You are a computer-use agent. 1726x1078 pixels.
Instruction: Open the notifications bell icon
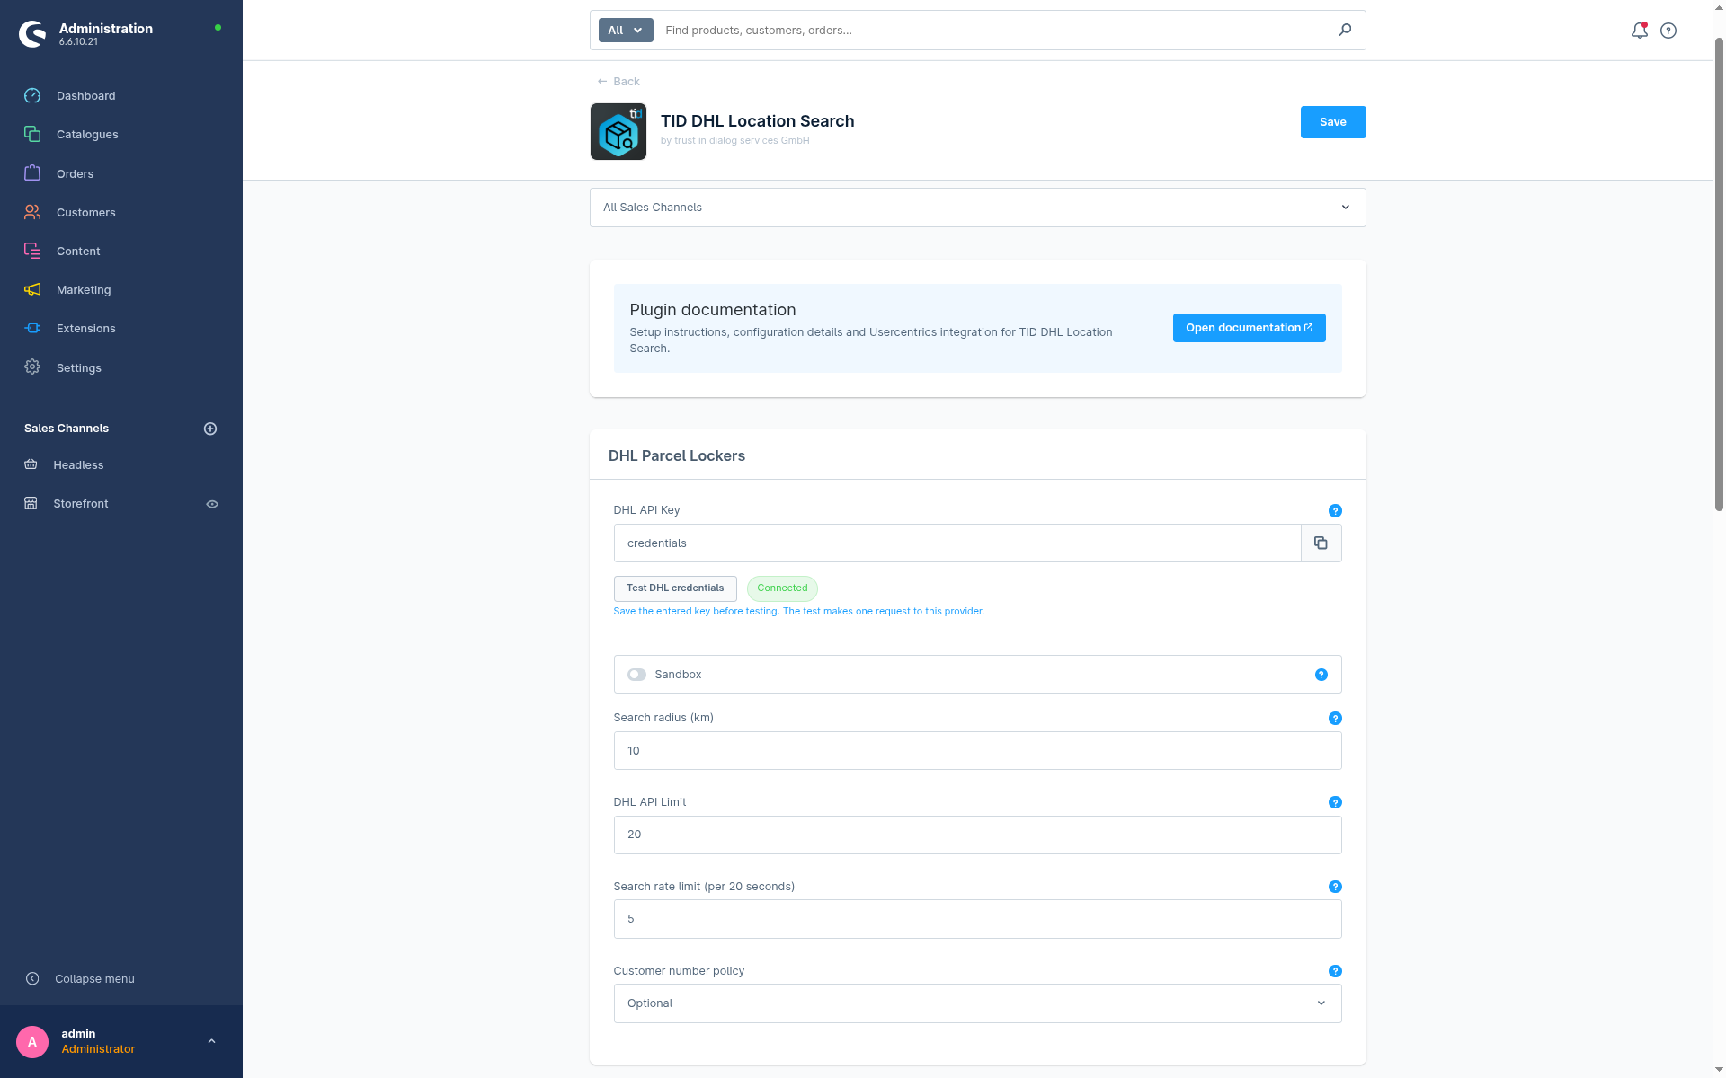point(1639,31)
